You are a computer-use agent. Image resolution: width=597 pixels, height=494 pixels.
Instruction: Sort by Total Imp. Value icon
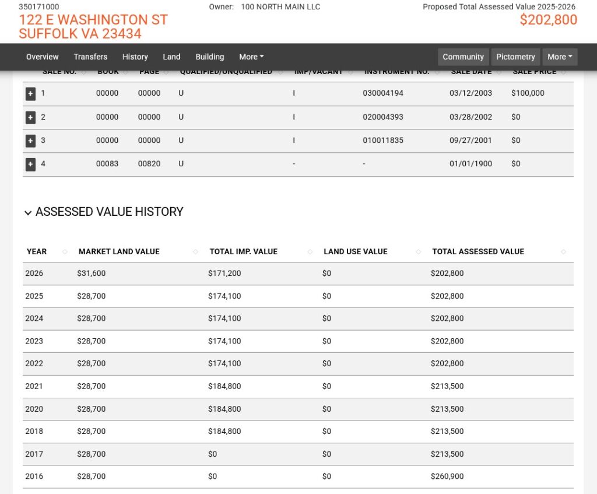click(310, 252)
